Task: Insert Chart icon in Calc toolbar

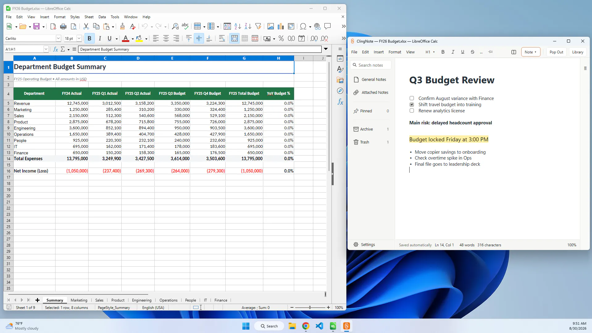Action: pyautogui.click(x=281, y=26)
